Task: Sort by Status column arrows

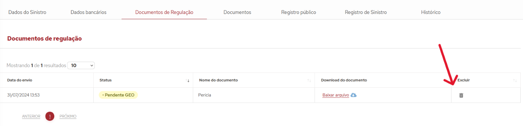Action: 188,81
